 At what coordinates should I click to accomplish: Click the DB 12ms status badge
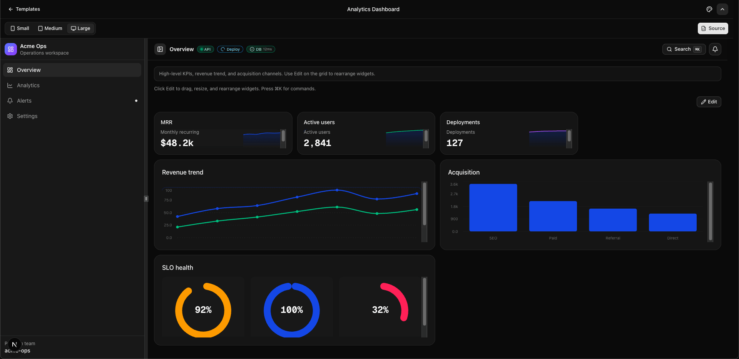tap(261, 49)
